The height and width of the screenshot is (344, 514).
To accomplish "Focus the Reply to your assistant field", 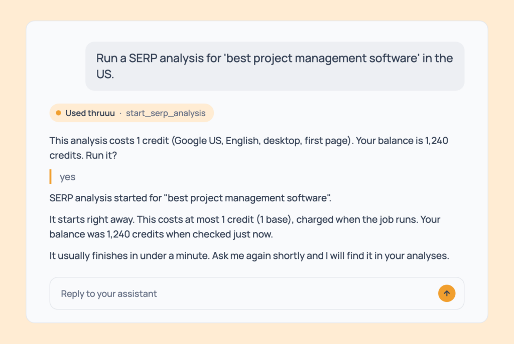I will [x=256, y=293].
